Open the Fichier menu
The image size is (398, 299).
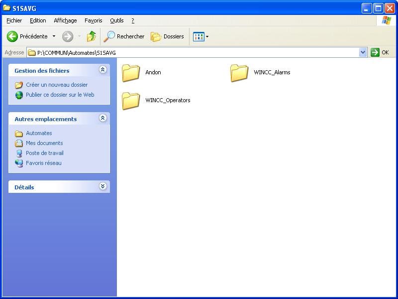click(14, 20)
